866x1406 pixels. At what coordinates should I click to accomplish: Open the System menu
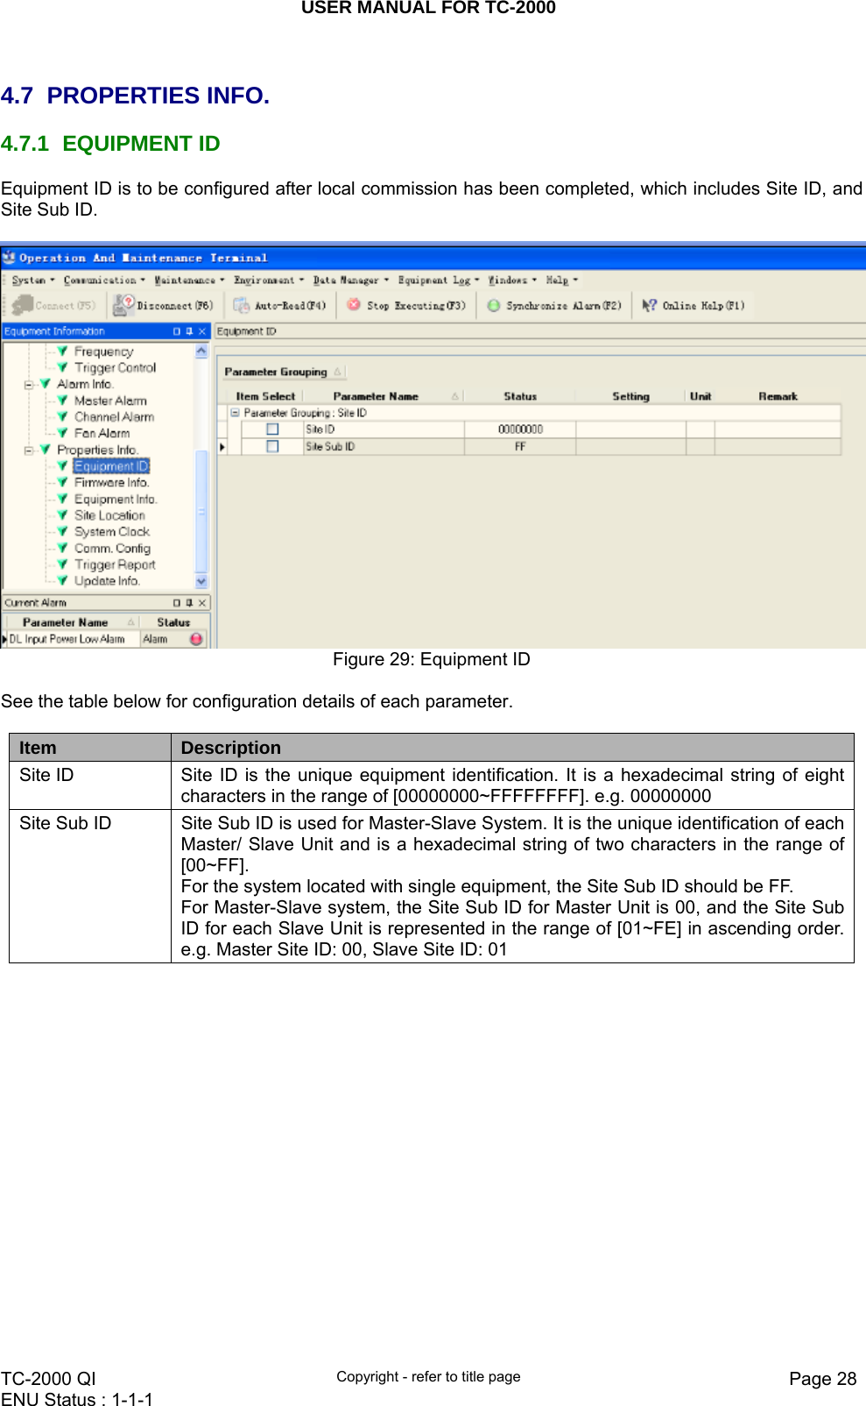pyautogui.click(x=33, y=280)
